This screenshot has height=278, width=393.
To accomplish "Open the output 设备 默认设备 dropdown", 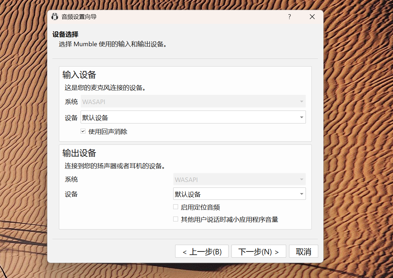I will (x=240, y=194).
